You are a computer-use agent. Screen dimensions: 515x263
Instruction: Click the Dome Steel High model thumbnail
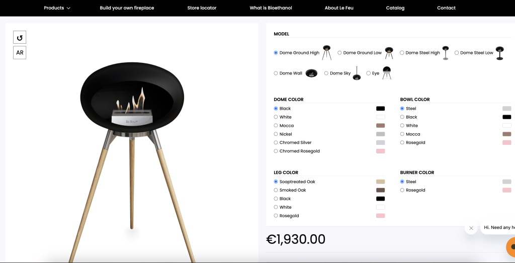point(446,52)
